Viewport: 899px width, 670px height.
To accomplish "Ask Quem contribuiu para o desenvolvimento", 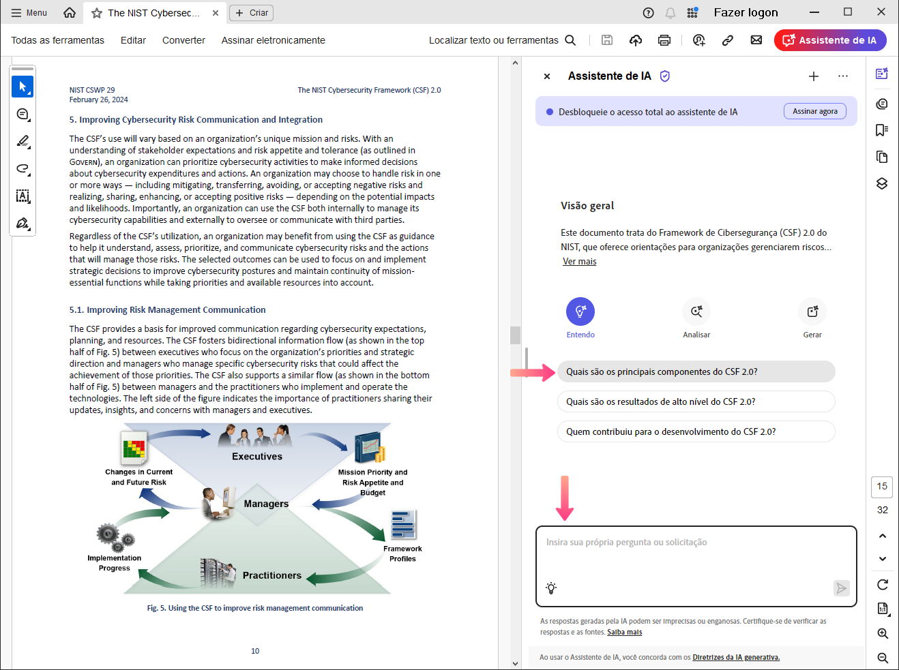I will click(696, 431).
